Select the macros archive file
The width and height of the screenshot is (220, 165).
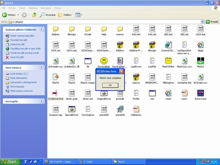point(136,79)
